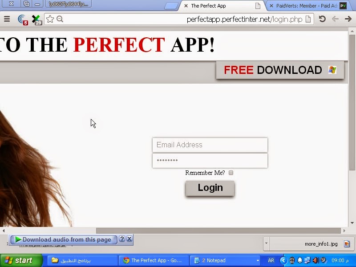Image resolution: width=356 pixels, height=267 pixels.
Task: Click the swirl extension icon with badge 5
Action: coord(23,20)
